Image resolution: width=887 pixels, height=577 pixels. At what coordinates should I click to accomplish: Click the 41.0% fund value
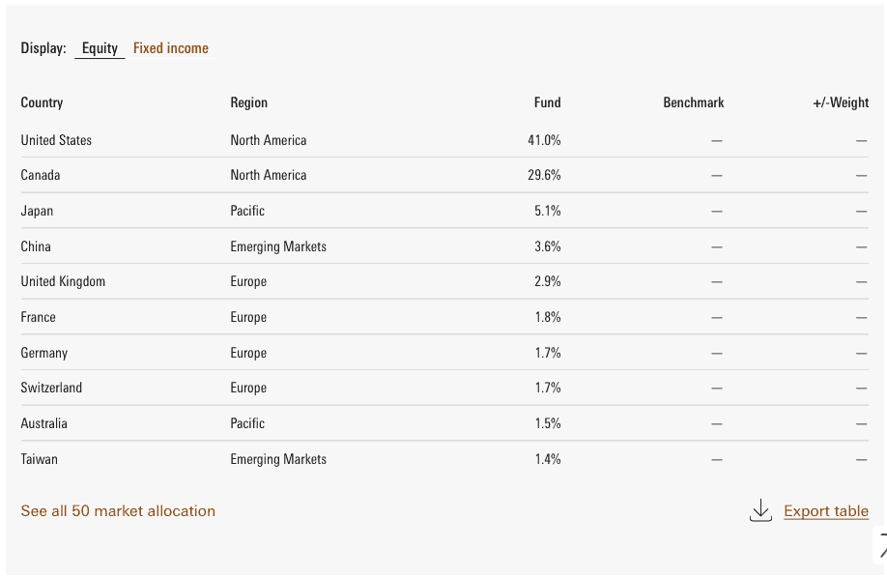click(x=544, y=140)
